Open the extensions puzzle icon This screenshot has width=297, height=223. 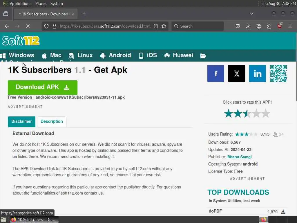click(269, 26)
